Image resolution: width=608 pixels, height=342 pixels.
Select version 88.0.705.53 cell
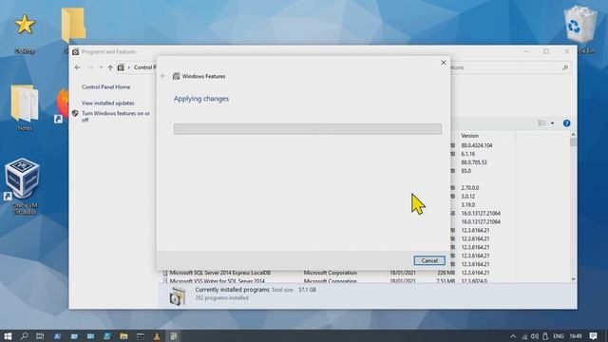coord(474,162)
